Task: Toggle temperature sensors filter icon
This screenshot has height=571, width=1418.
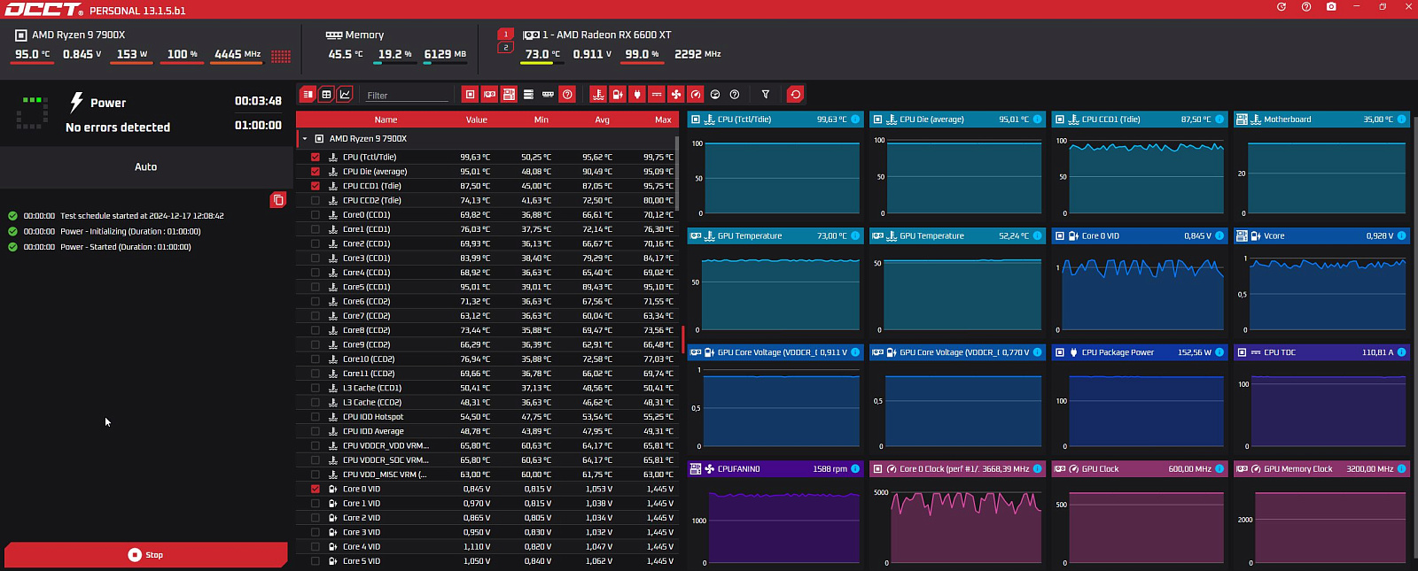Action: [598, 94]
